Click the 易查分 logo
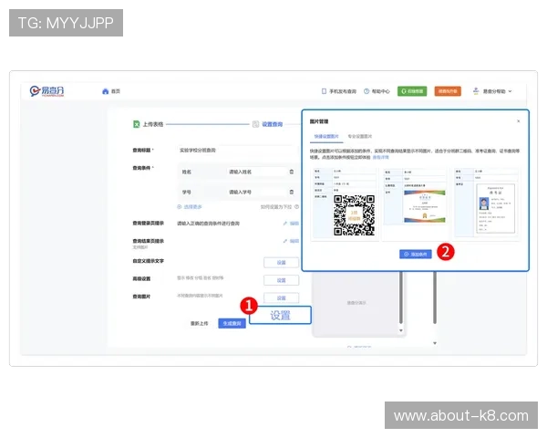The width and height of the screenshot is (547, 438). 47,91
